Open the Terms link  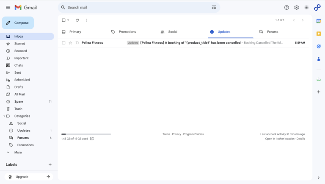166,134
